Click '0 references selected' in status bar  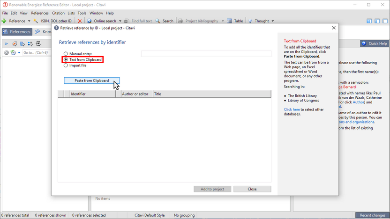pyautogui.click(x=89, y=215)
